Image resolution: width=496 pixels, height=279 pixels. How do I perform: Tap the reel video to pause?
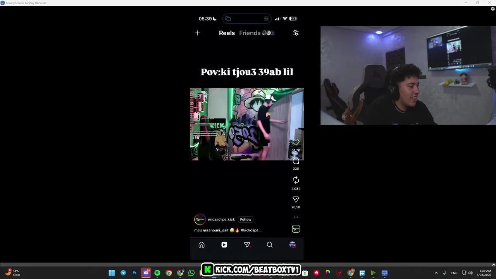pos(247,124)
